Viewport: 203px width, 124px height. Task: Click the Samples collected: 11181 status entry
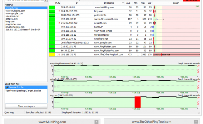38,113
